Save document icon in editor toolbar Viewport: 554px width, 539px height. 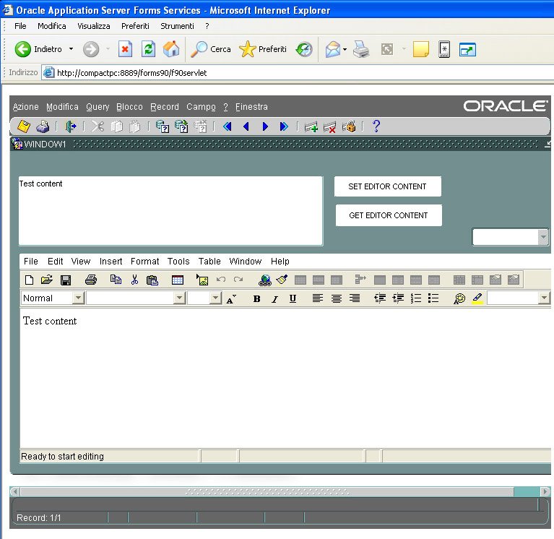[66, 280]
